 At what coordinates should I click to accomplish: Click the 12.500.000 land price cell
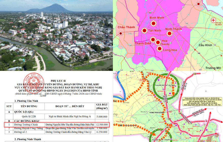tap(102, 125)
